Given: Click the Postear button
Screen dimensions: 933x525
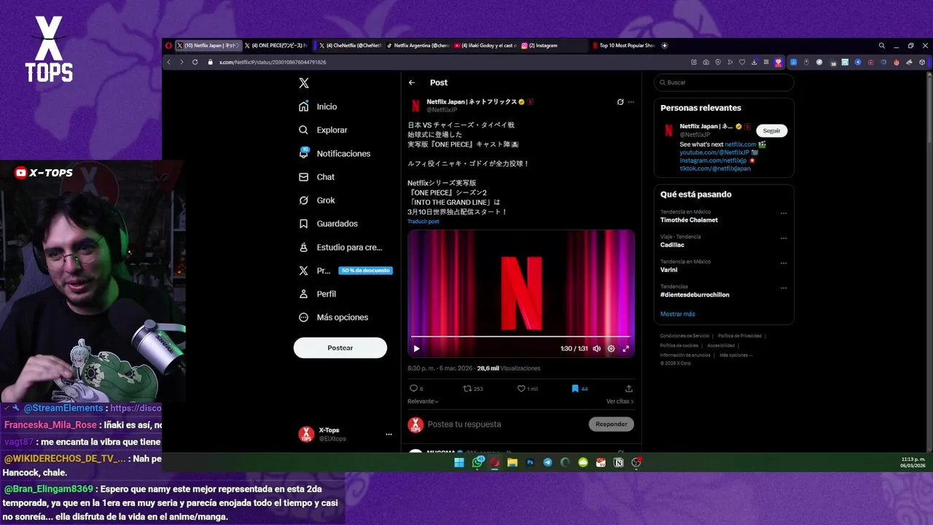Looking at the screenshot, I should tap(340, 348).
